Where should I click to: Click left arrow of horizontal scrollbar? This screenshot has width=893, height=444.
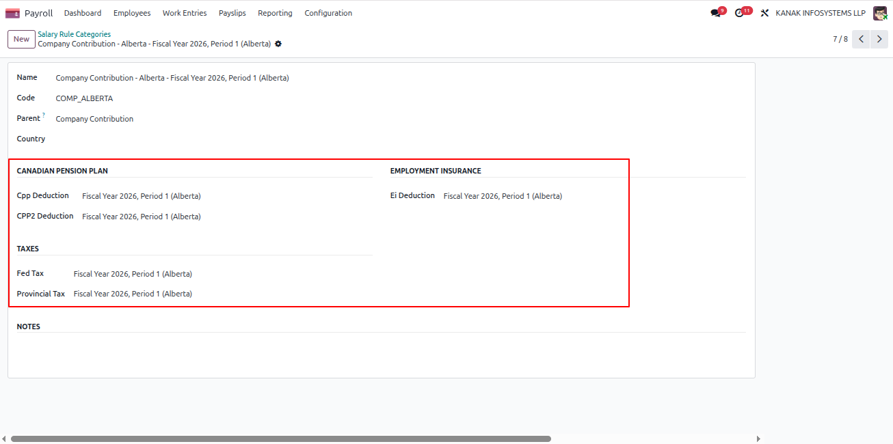[4, 439]
